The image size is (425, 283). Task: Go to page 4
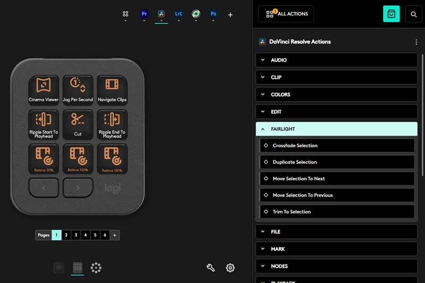[86, 235]
